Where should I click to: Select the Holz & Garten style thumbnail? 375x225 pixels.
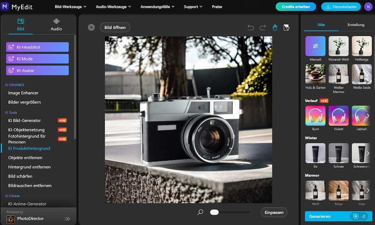(x=315, y=74)
